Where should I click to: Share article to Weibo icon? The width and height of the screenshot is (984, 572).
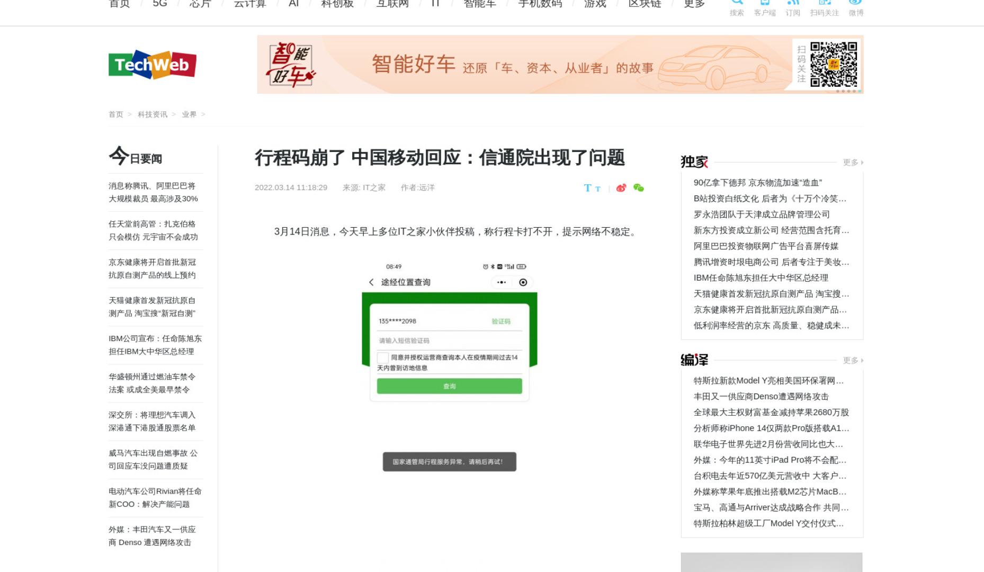pyautogui.click(x=621, y=187)
